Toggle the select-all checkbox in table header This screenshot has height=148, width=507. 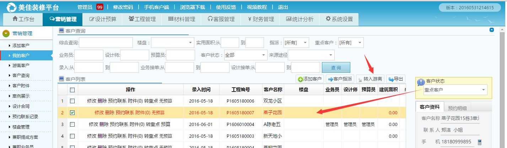pos(72,90)
